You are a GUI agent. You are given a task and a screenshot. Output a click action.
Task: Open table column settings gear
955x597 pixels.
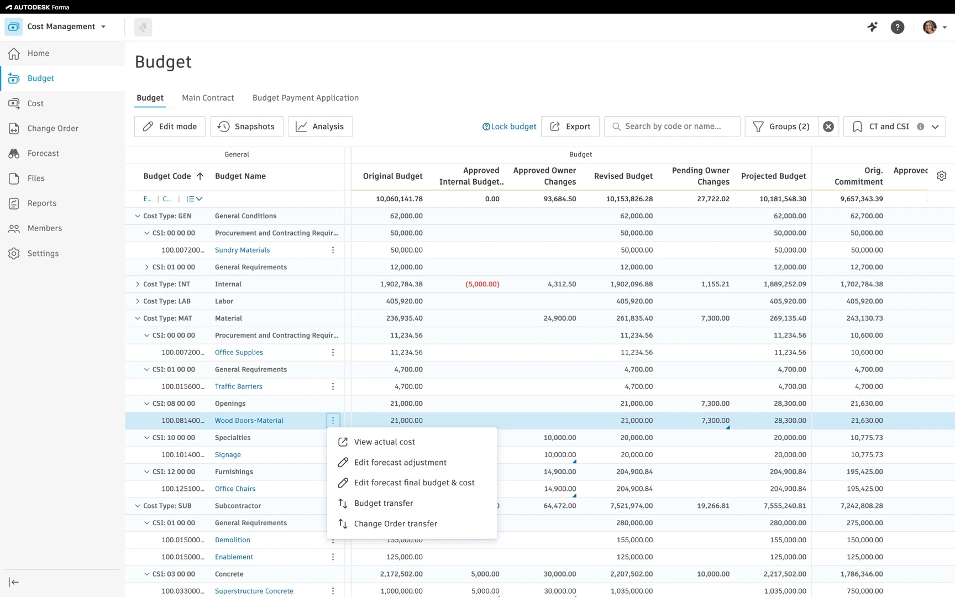pyautogui.click(x=942, y=176)
